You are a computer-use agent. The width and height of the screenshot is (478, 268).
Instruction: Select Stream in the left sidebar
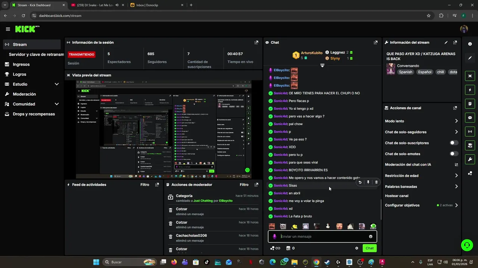pos(31,44)
